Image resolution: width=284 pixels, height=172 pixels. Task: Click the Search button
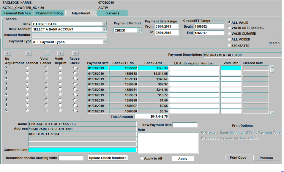pos(274,43)
